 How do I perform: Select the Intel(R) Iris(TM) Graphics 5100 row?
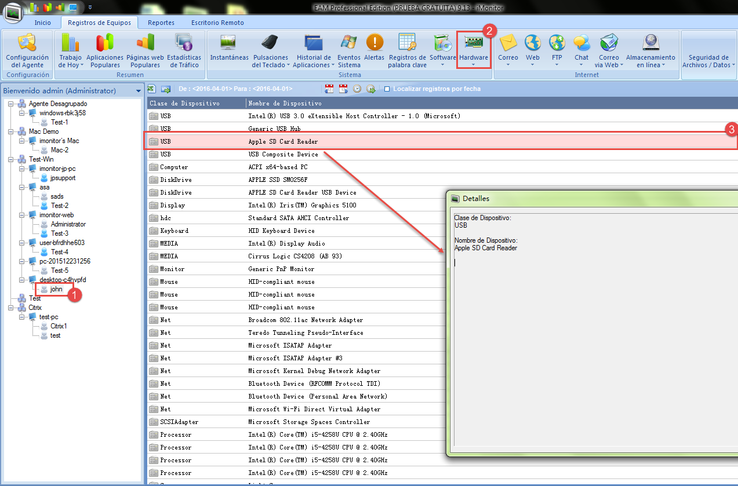point(297,205)
